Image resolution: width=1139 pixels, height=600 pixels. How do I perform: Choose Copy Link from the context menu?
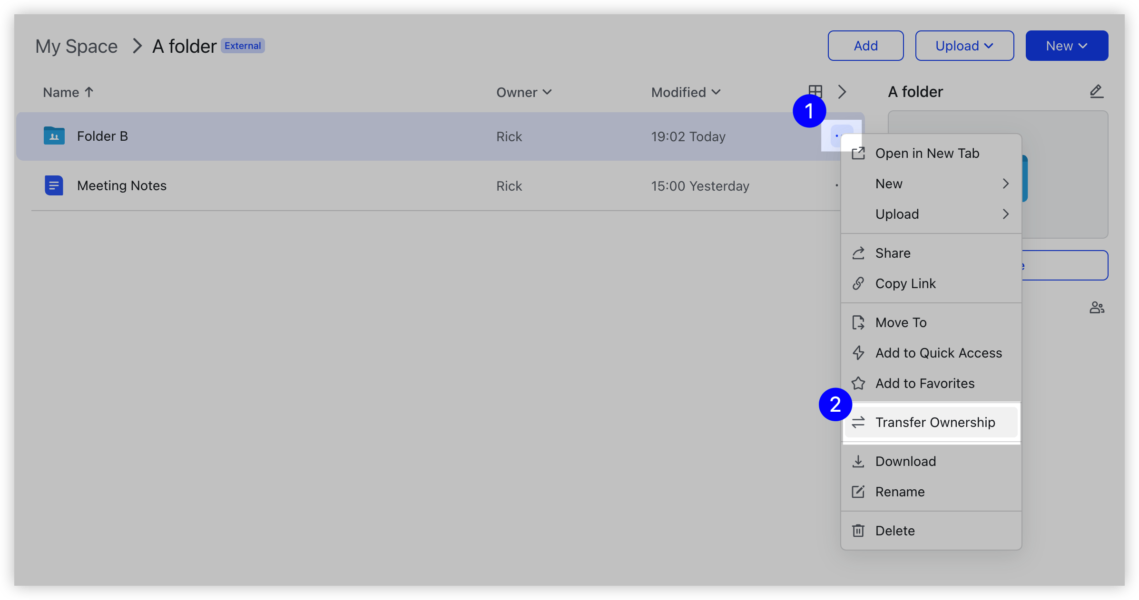coord(906,283)
